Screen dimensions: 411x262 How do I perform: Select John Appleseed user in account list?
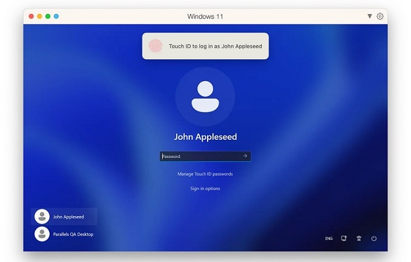tap(64, 217)
